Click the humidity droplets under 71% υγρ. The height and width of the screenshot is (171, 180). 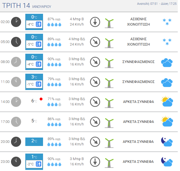[54, 104]
